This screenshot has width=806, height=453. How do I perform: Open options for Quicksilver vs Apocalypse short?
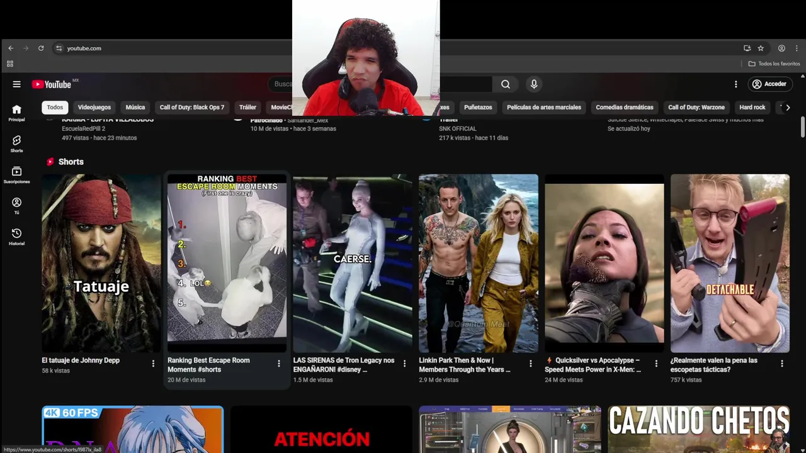pos(656,364)
